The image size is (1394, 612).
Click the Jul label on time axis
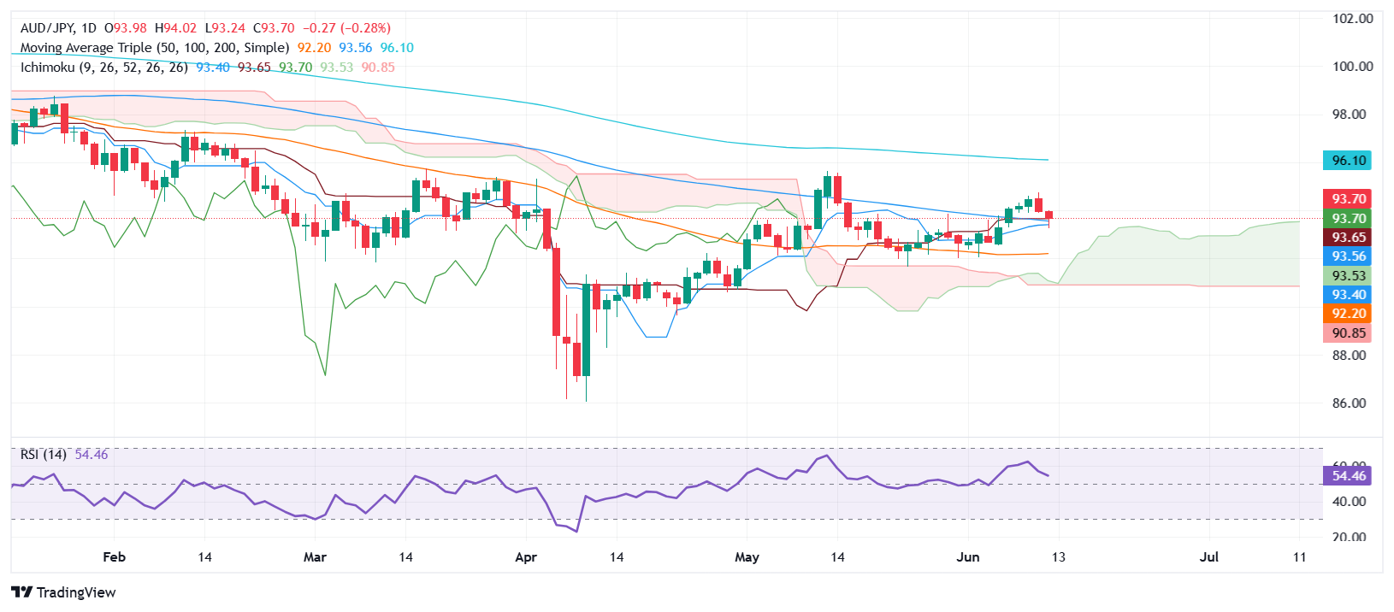coord(1208,557)
